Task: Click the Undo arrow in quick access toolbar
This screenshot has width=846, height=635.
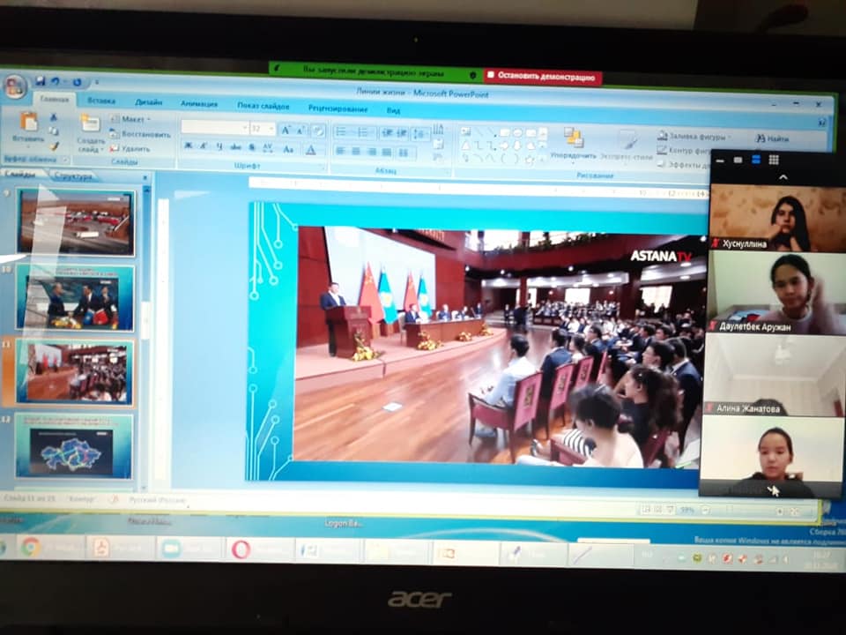Action: (55, 81)
